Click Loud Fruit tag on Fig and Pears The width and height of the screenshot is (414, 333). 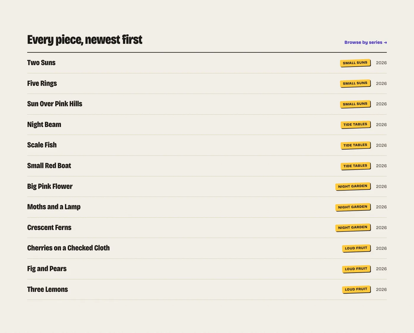click(x=356, y=269)
